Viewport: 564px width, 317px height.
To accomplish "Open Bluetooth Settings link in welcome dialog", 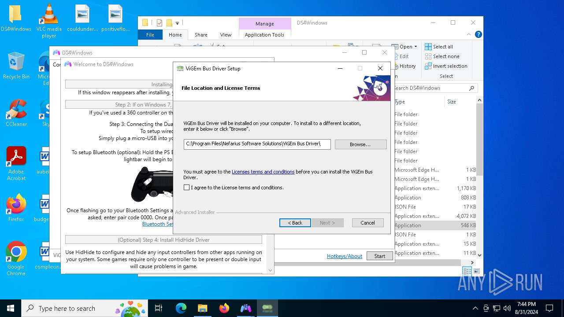I will click(x=158, y=224).
